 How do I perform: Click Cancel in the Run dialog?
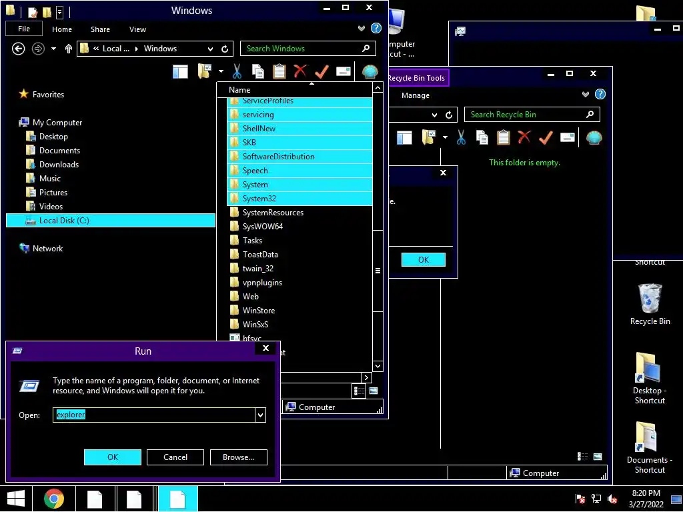coord(175,457)
